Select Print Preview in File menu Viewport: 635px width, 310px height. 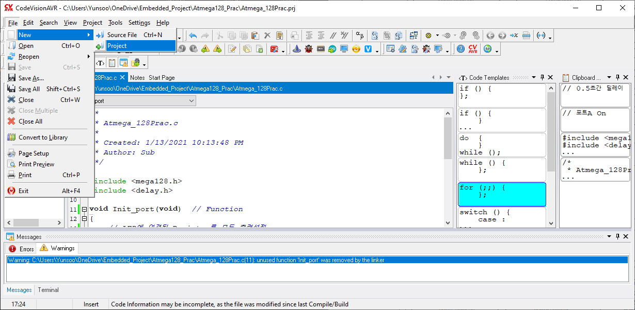click(x=50, y=164)
